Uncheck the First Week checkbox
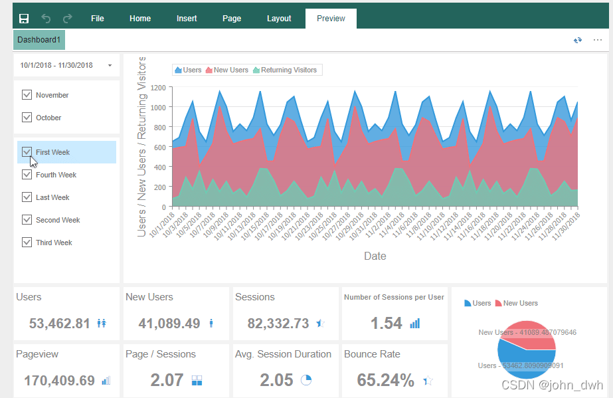 (27, 151)
